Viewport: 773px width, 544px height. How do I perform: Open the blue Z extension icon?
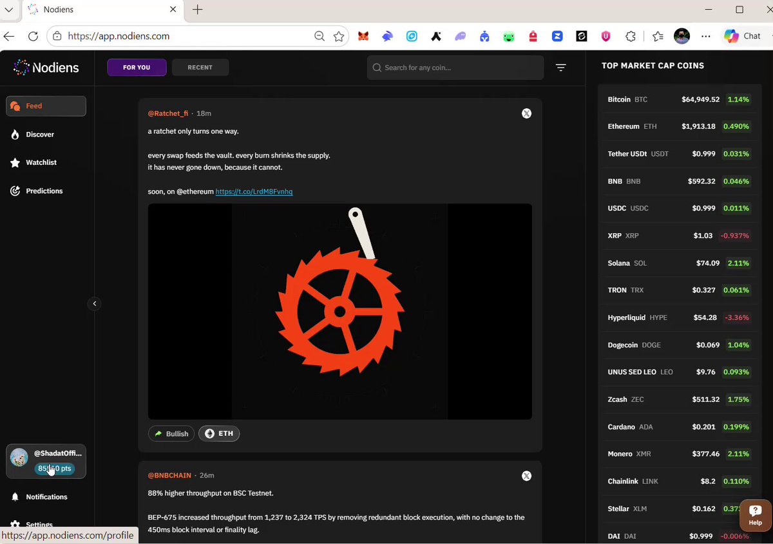[x=557, y=37]
